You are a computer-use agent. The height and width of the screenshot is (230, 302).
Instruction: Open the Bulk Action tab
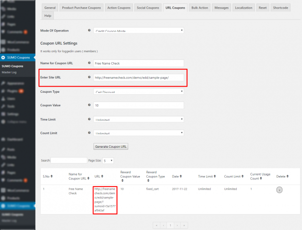tap(200, 8)
